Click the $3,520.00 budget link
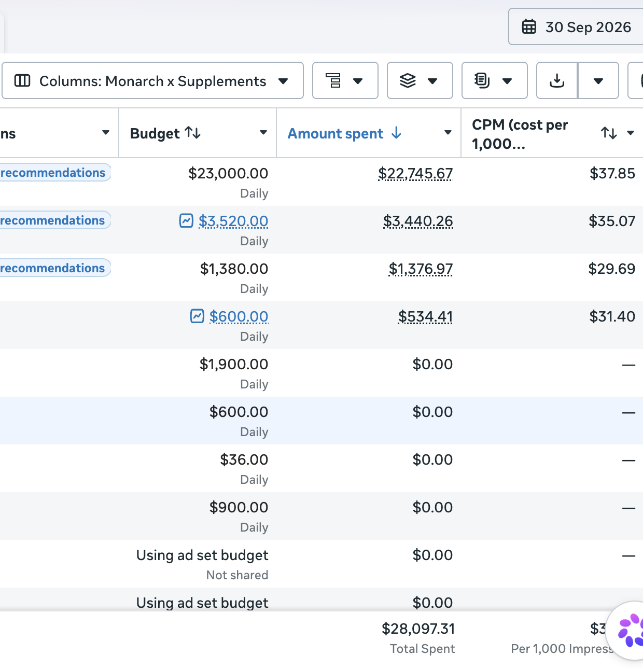The image size is (643, 669). pos(233,221)
